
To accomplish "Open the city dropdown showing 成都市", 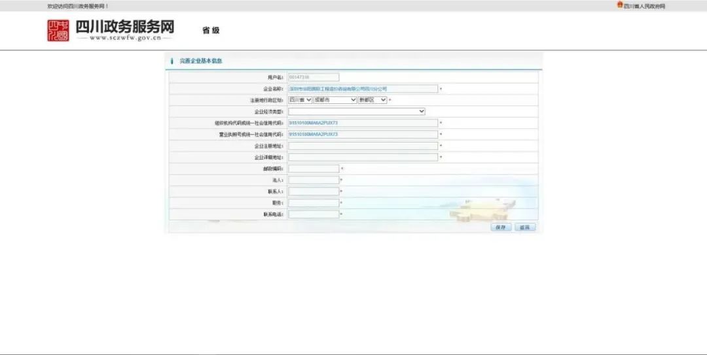I will (x=335, y=100).
